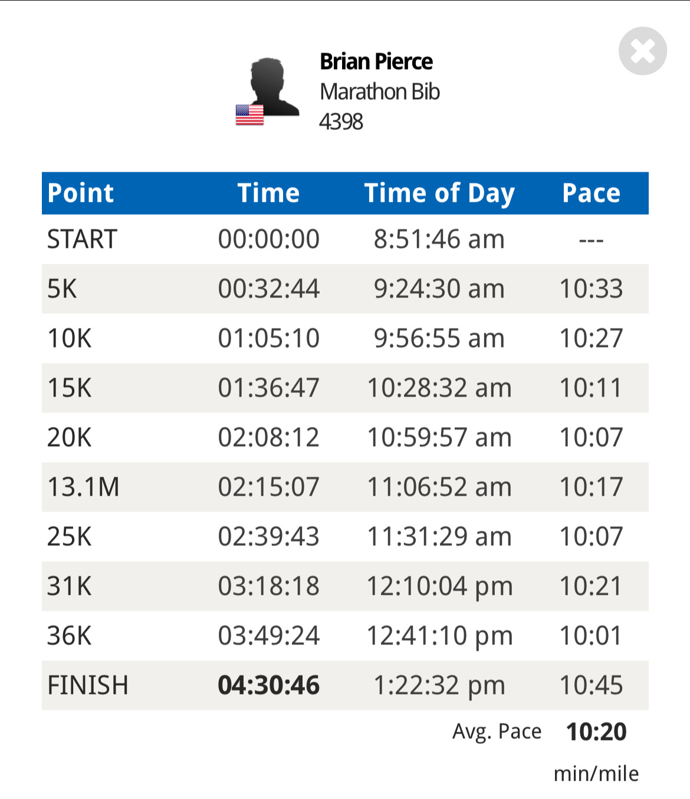Click the Time of Day header
The width and height of the screenshot is (690, 799).
point(439,194)
